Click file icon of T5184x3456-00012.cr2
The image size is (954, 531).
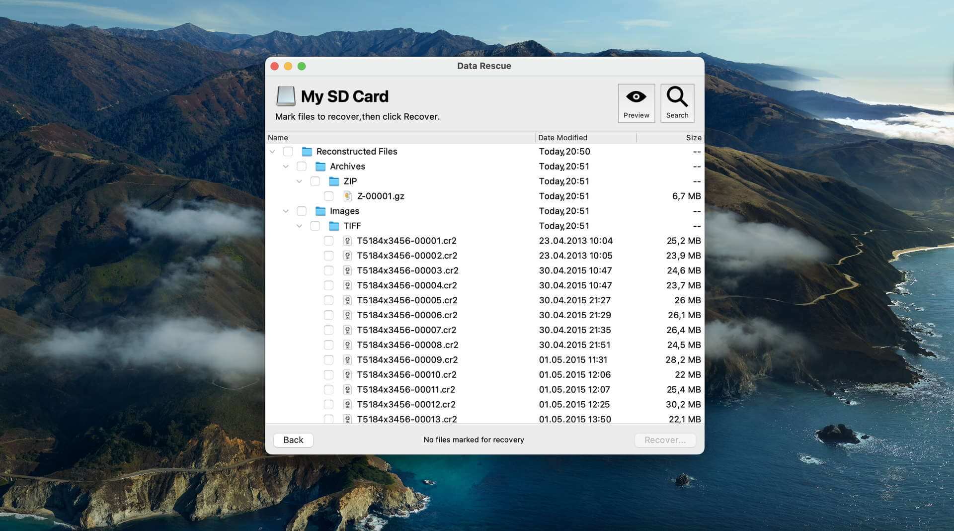click(x=348, y=405)
